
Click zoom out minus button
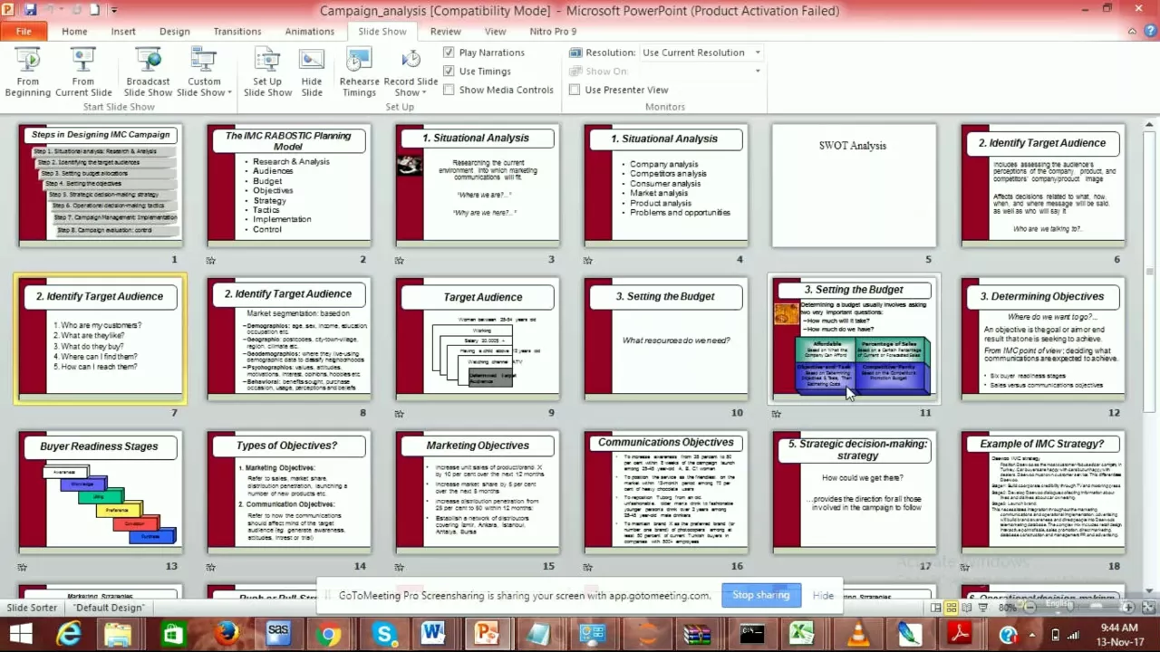1029,608
